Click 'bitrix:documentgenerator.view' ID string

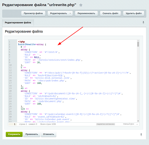tap(56, 99)
